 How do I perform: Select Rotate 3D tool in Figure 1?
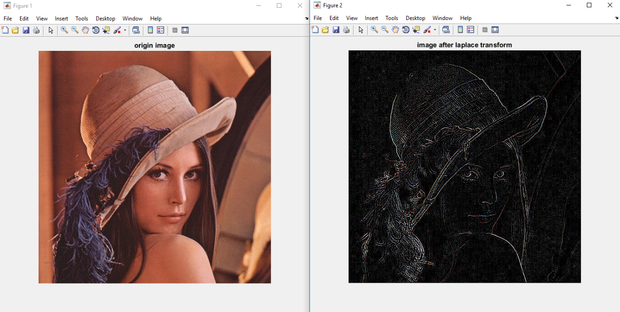tap(96, 30)
